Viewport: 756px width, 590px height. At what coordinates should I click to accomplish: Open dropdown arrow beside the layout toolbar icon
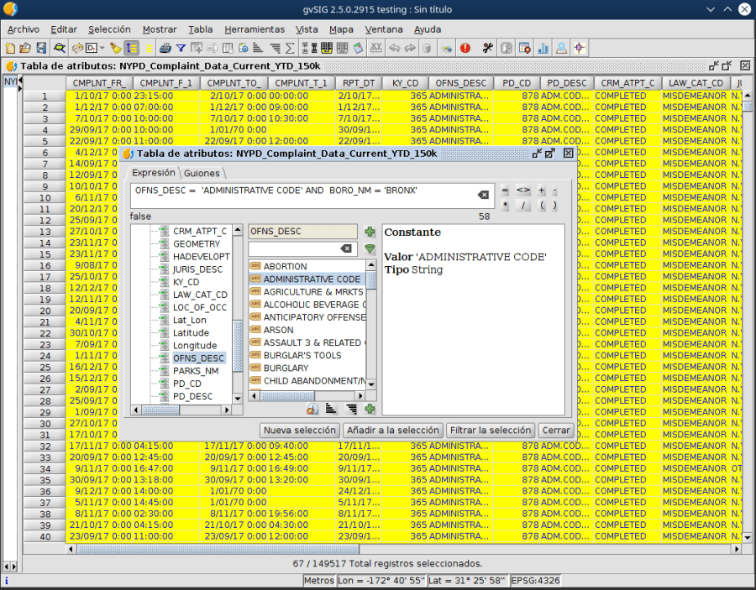[101, 48]
